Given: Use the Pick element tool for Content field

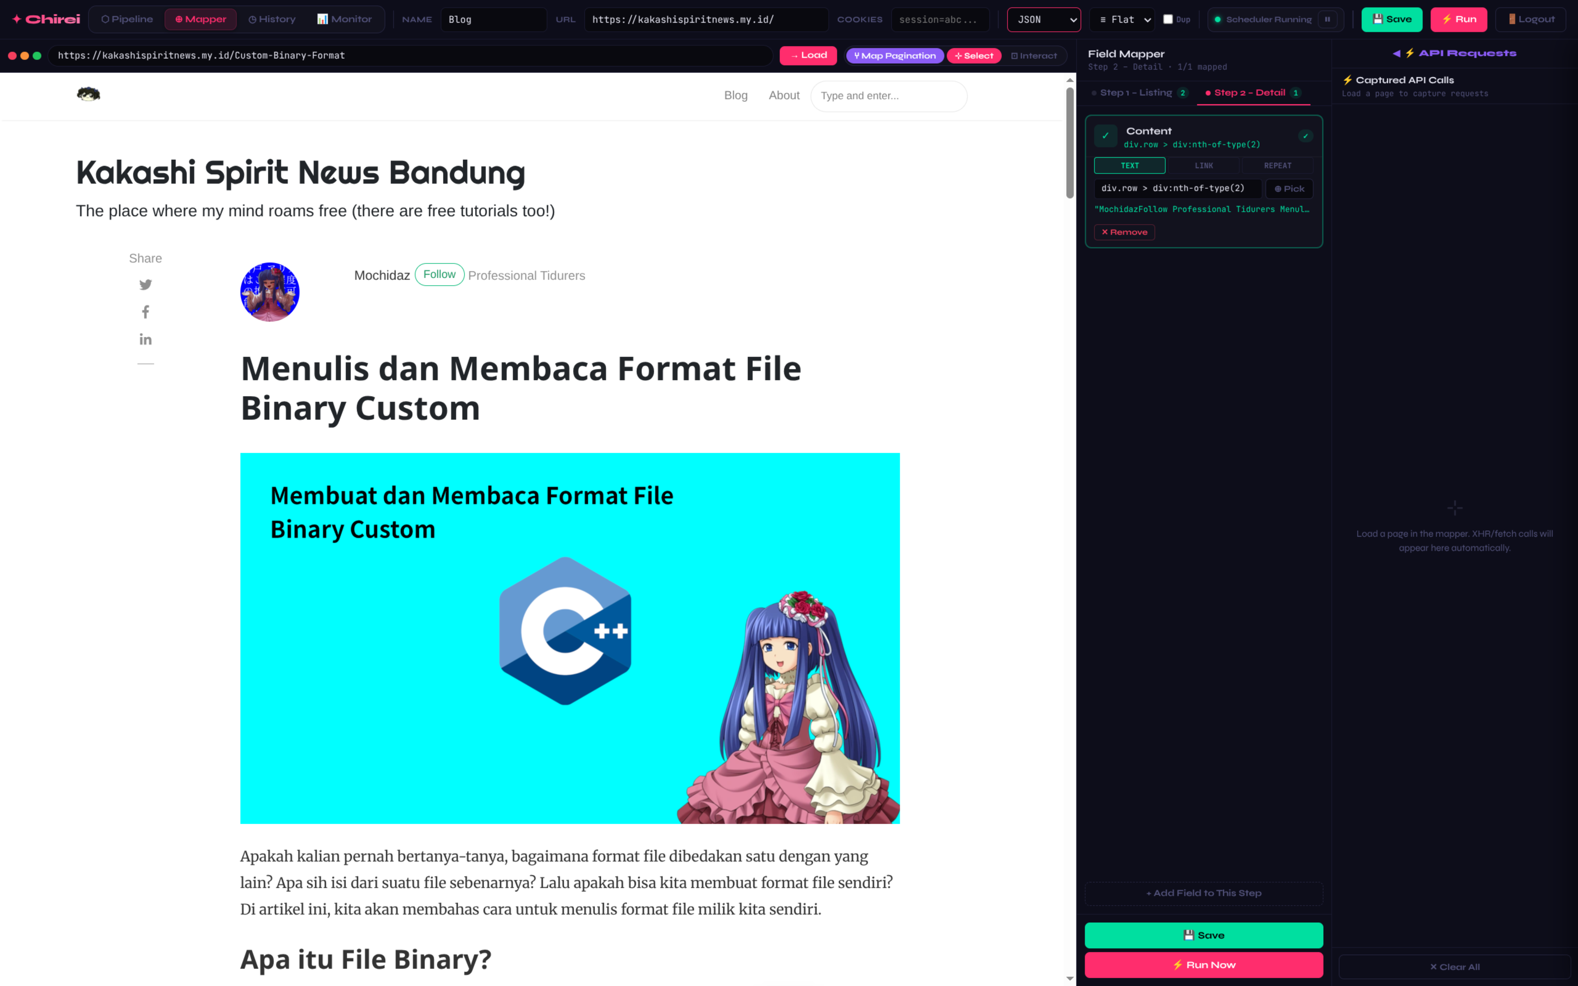Looking at the screenshot, I should pyautogui.click(x=1289, y=189).
